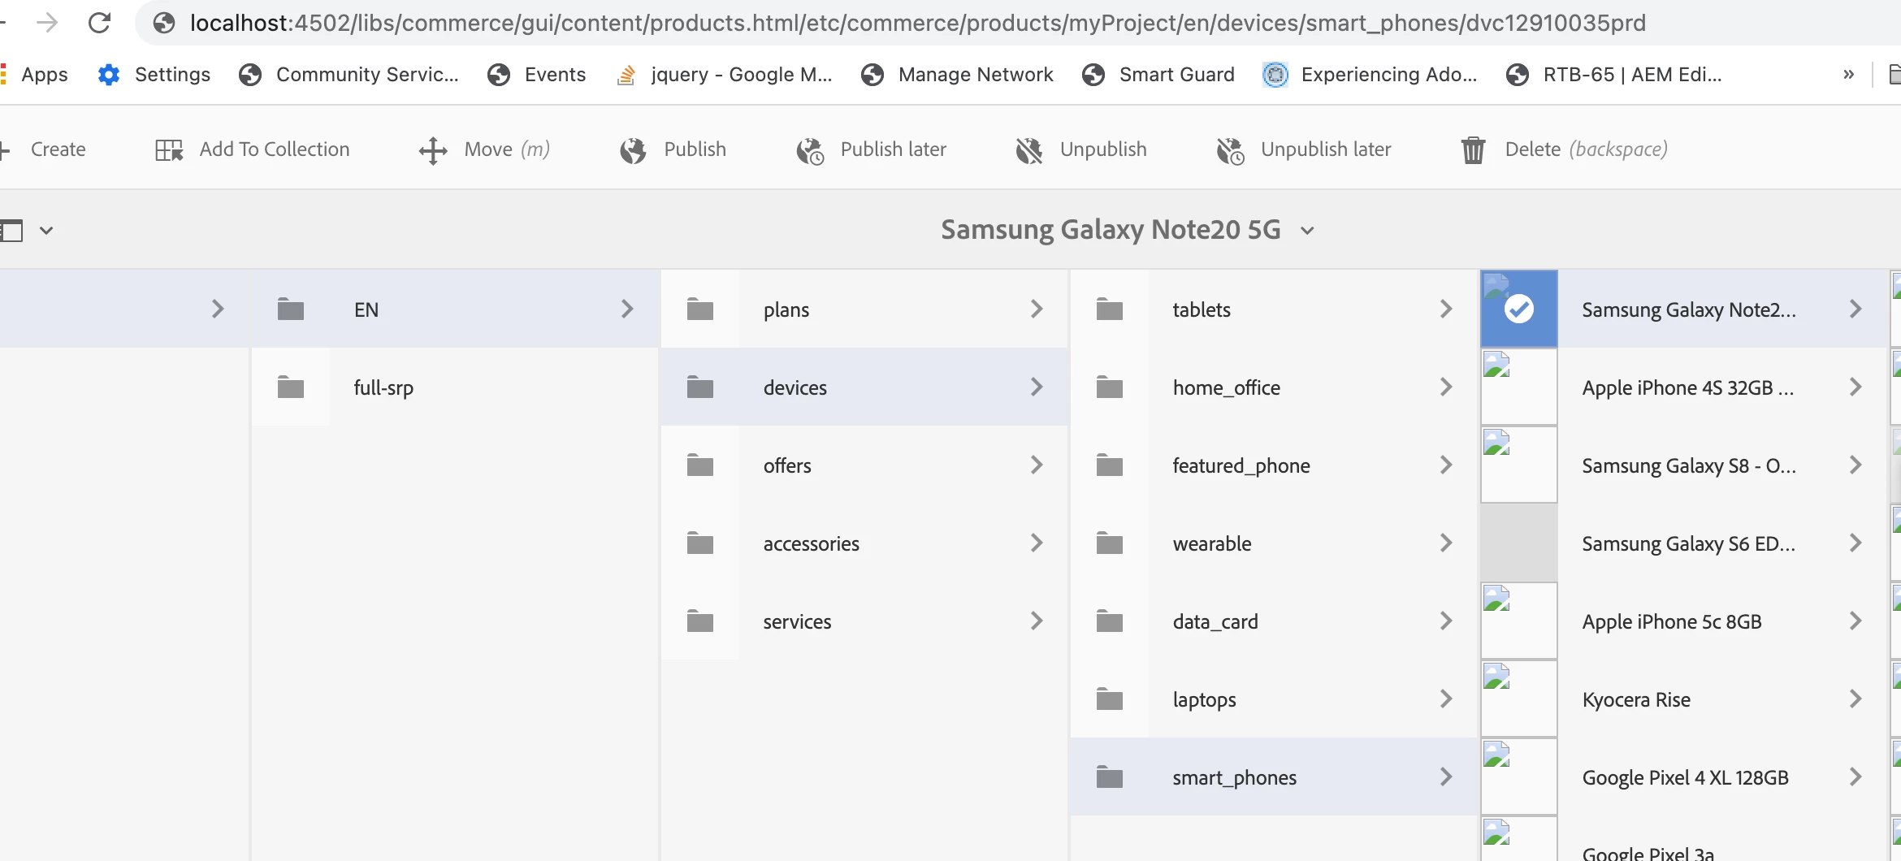Click forward navigation arrow in browser
The image size is (1901, 861).
pos(47,23)
